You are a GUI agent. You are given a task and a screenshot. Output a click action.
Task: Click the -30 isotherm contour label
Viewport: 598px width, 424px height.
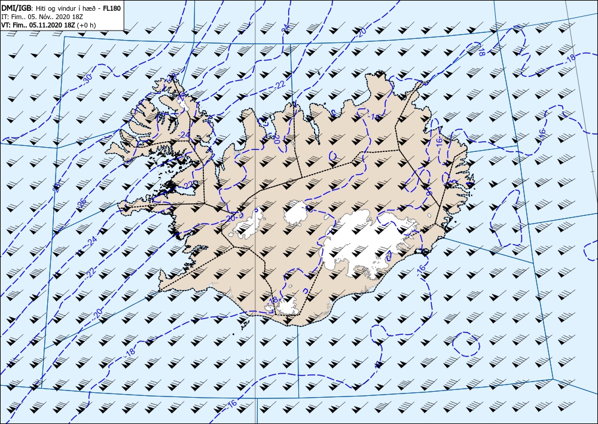87,78
